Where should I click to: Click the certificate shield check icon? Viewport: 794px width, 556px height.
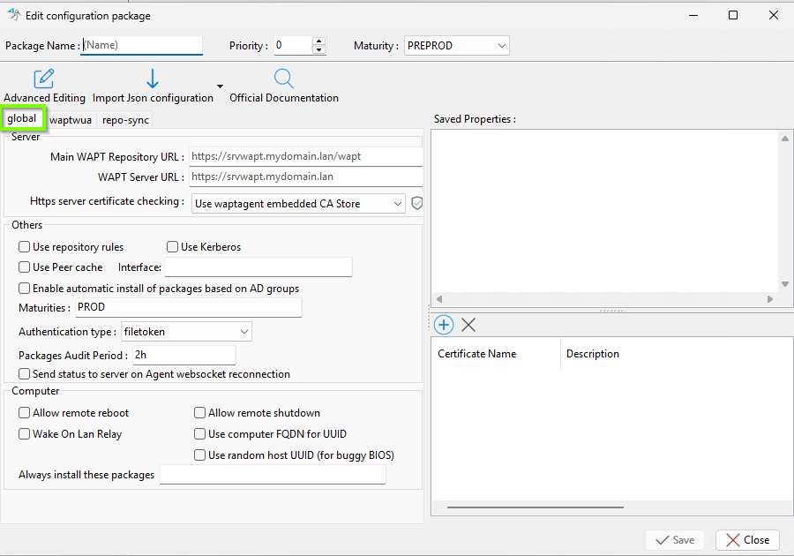pos(416,203)
